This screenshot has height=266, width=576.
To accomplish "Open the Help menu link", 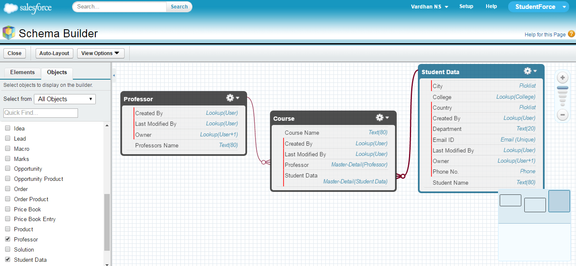I will [491, 6].
